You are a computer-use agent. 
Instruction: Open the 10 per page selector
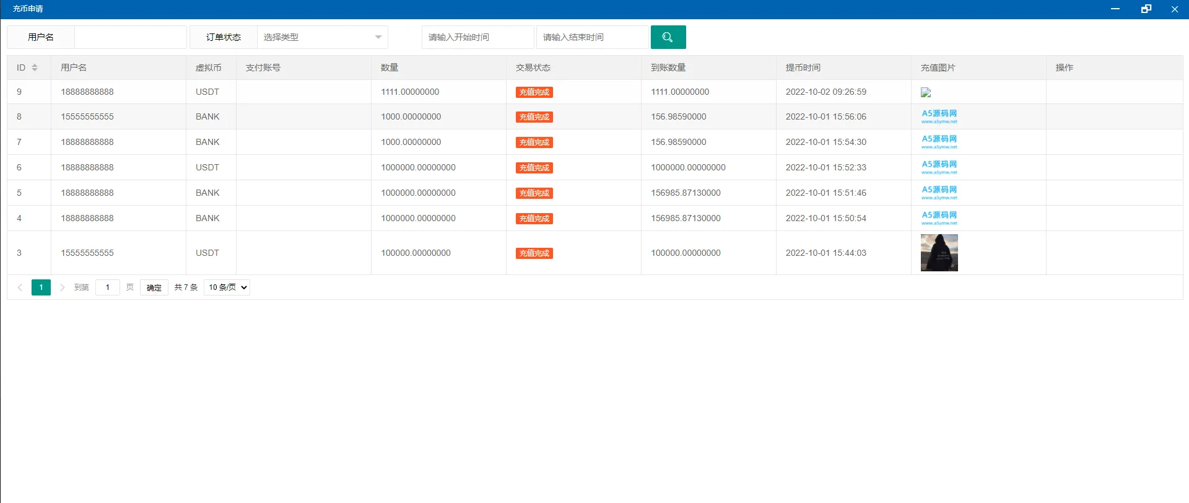pos(227,287)
